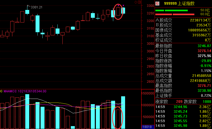Click the red 60.0亿 progress bar

(x=175, y=14)
